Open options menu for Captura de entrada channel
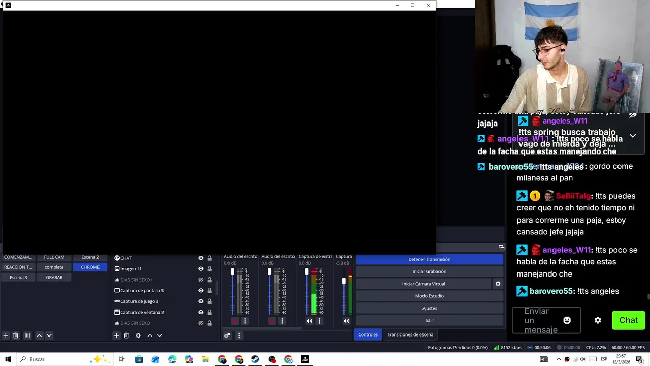The height and width of the screenshot is (366, 650). point(319,321)
